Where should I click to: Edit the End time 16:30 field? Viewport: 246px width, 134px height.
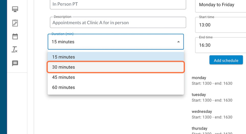[221, 45]
